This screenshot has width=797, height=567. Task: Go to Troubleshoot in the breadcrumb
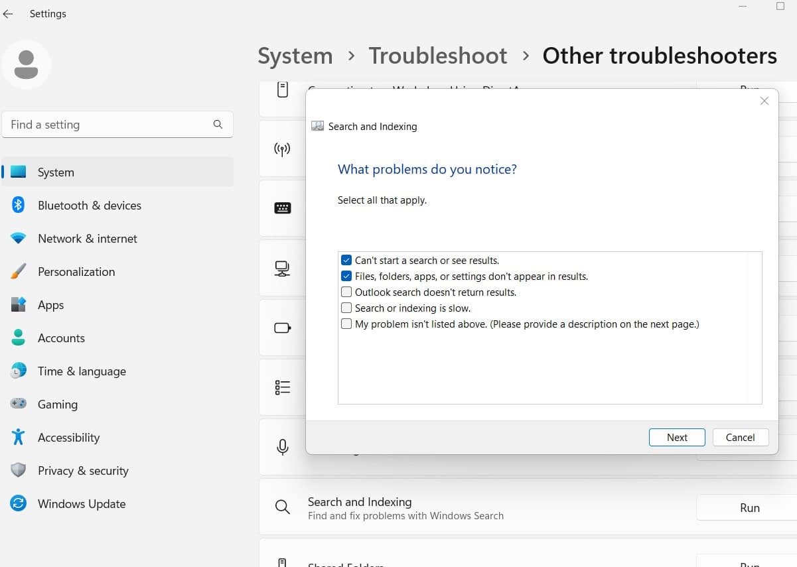pos(438,56)
